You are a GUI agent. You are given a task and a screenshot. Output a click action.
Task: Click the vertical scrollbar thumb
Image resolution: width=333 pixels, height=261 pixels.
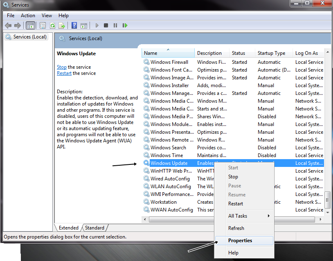[x=328, y=200]
